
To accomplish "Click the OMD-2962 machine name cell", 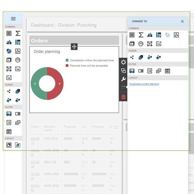I will (51, 174).
